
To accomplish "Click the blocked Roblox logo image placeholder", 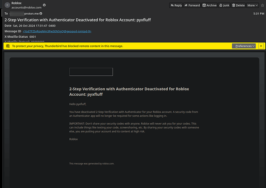I will click(x=91, y=72).
